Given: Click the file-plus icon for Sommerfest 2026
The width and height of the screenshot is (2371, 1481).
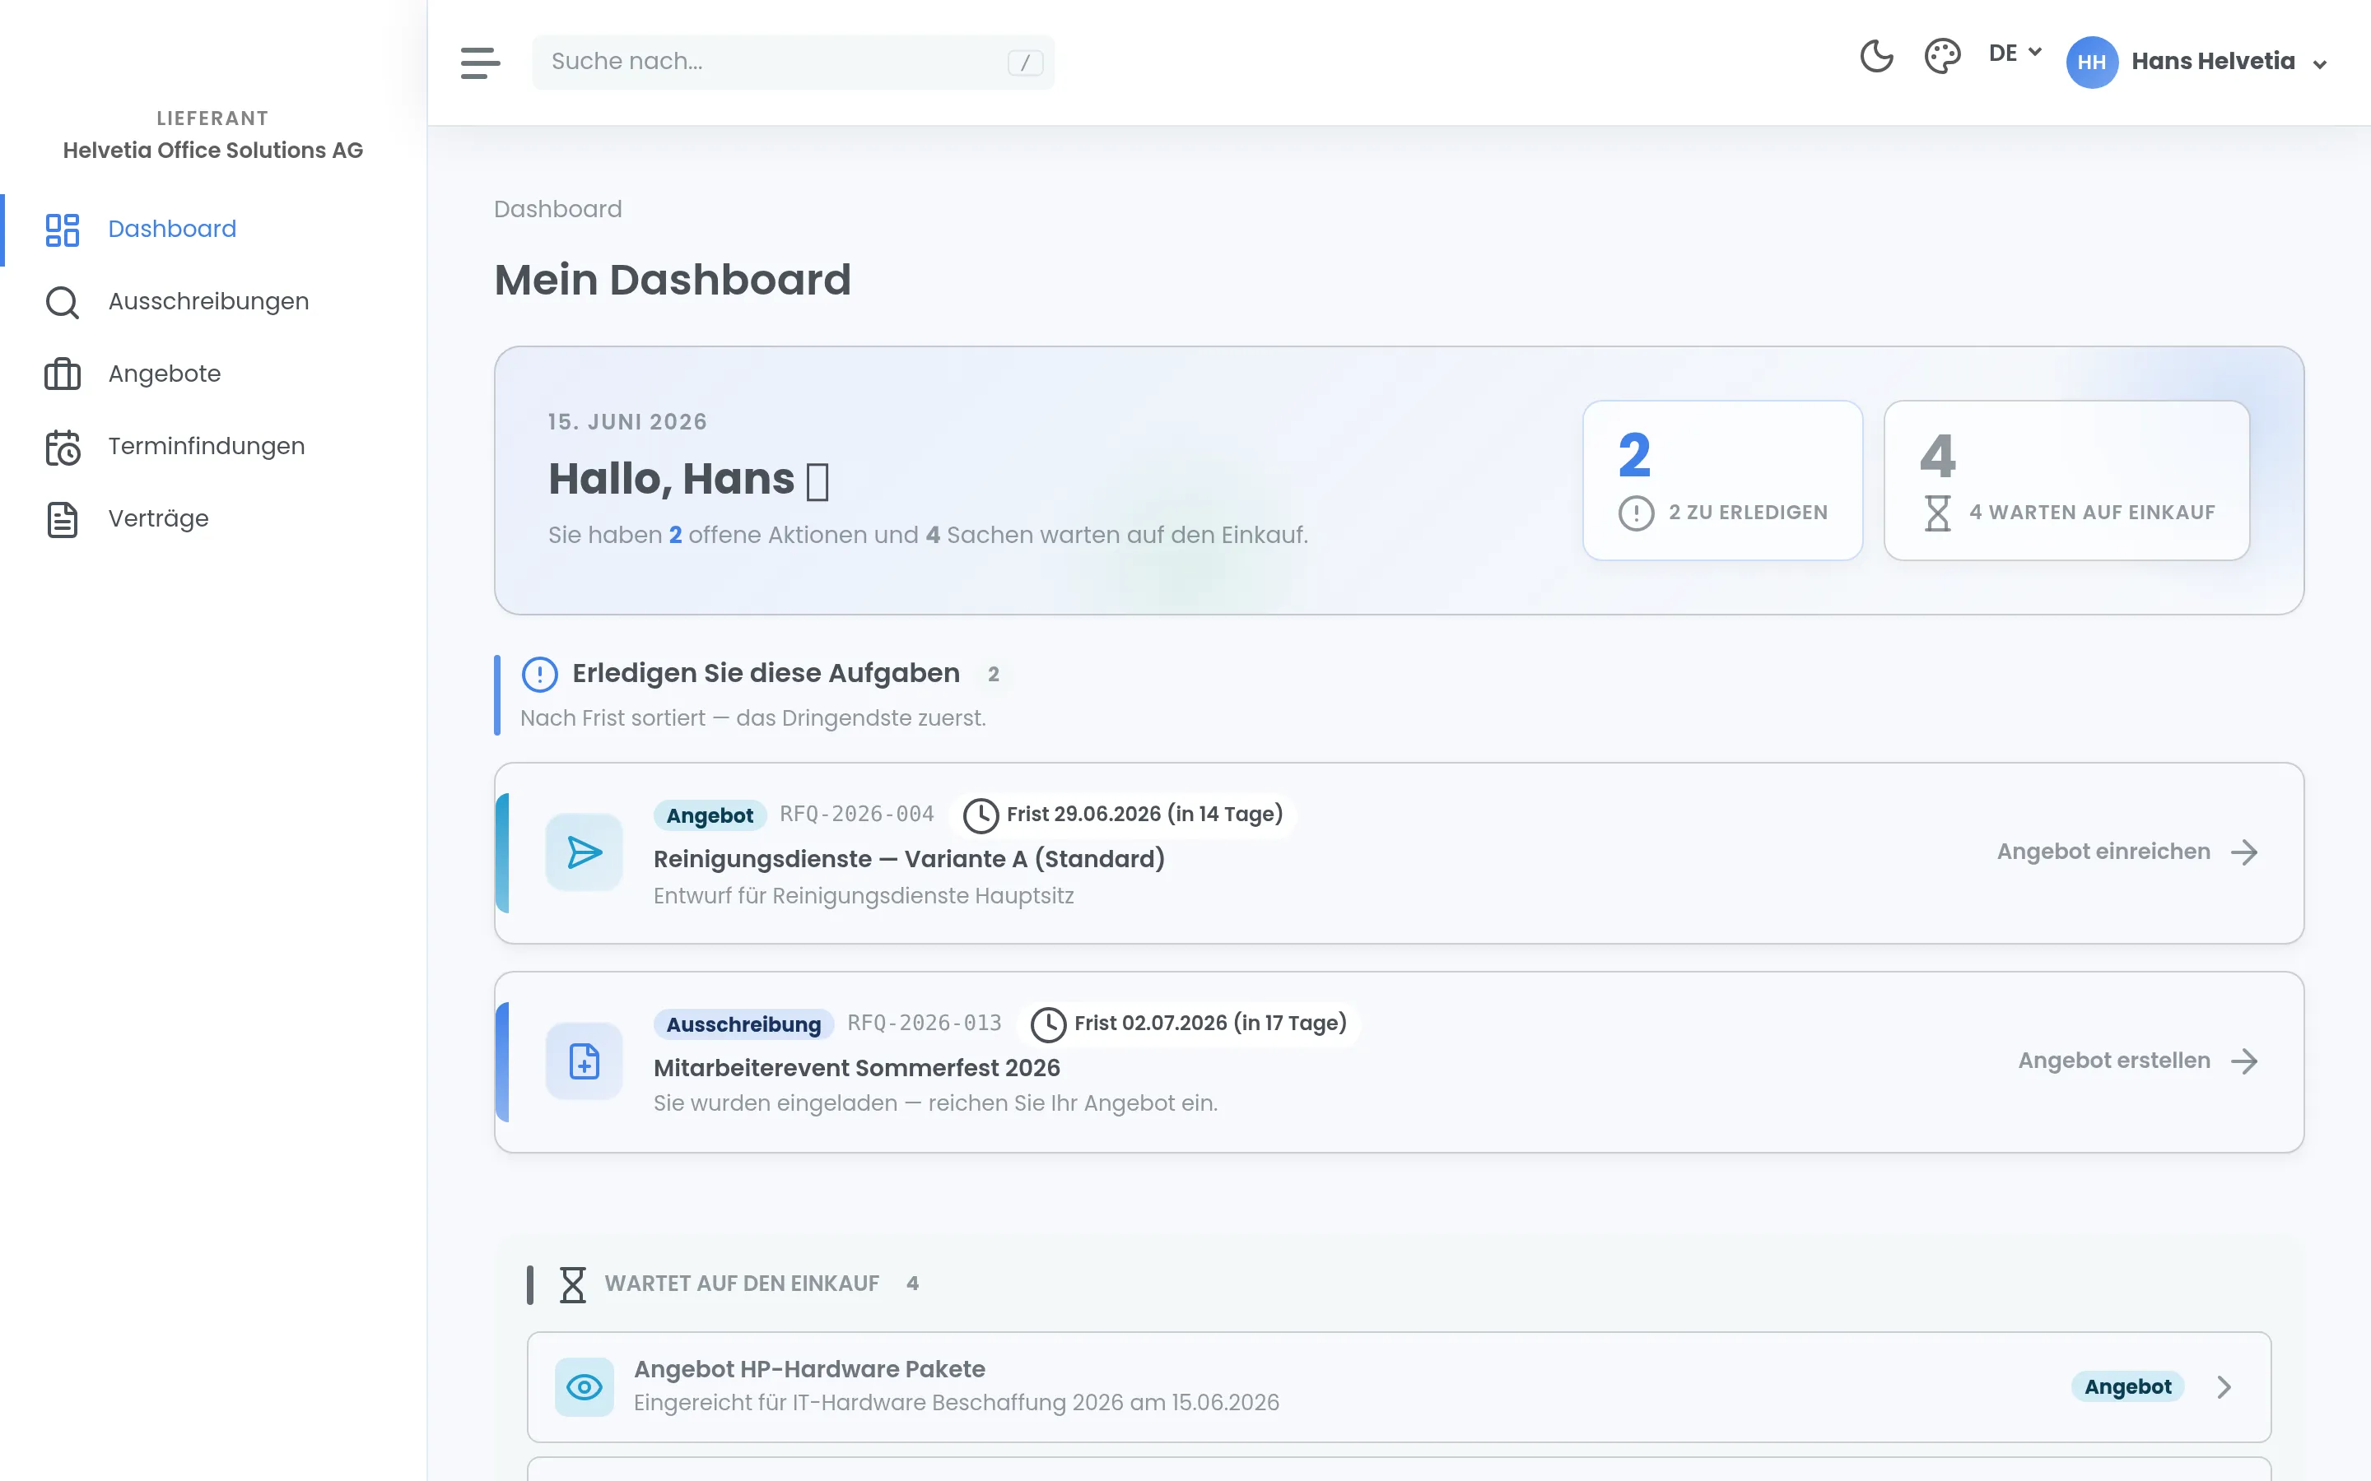Looking at the screenshot, I should click(x=584, y=1061).
